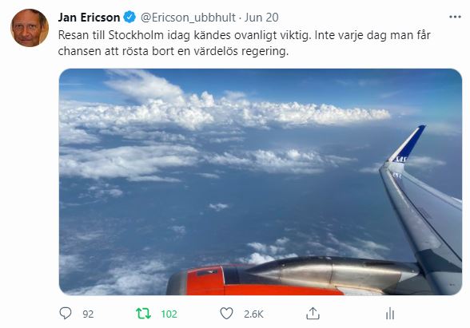Image resolution: width=470 pixels, height=328 pixels.
Task: Open the Jun 20 timestamp link
Action: coord(261,18)
